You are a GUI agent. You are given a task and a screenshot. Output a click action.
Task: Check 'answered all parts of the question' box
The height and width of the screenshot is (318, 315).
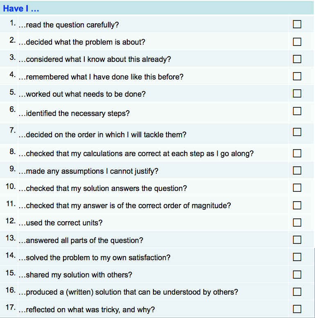[297, 240]
